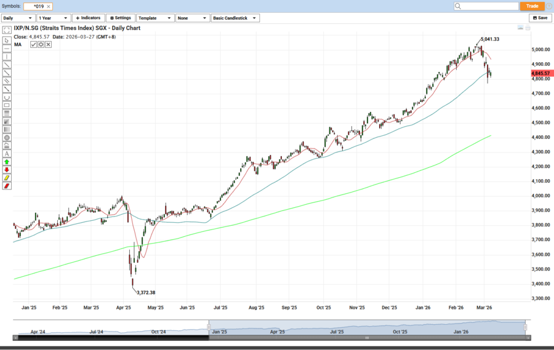Open the Template dropdown menu
Viewport: 554px width, 350px height.
point(155,18)
